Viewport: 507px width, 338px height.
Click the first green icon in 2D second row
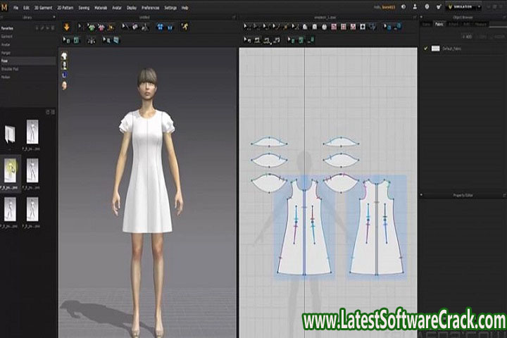tap(293, 40)
